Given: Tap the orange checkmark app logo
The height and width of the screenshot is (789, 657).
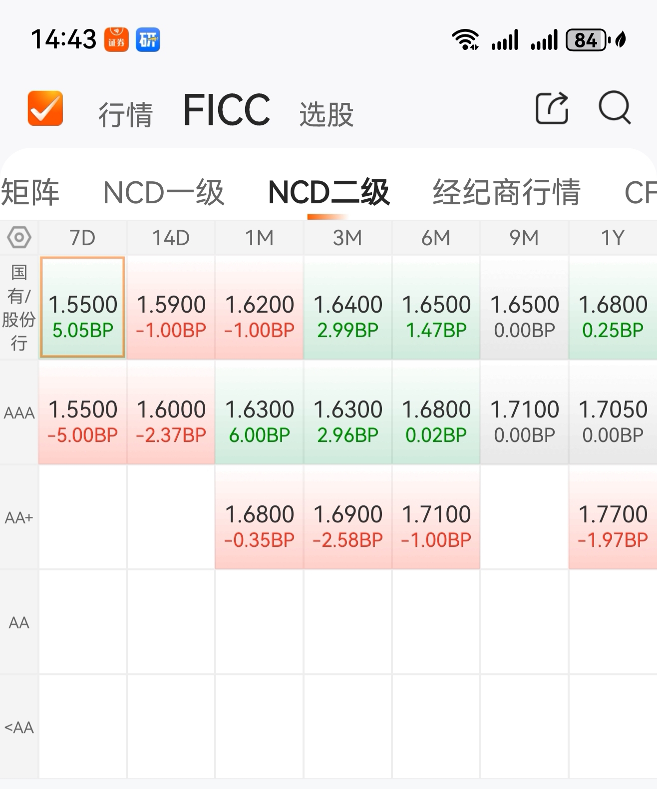Looking at the screenshot, I should click(x=45, y=108).
